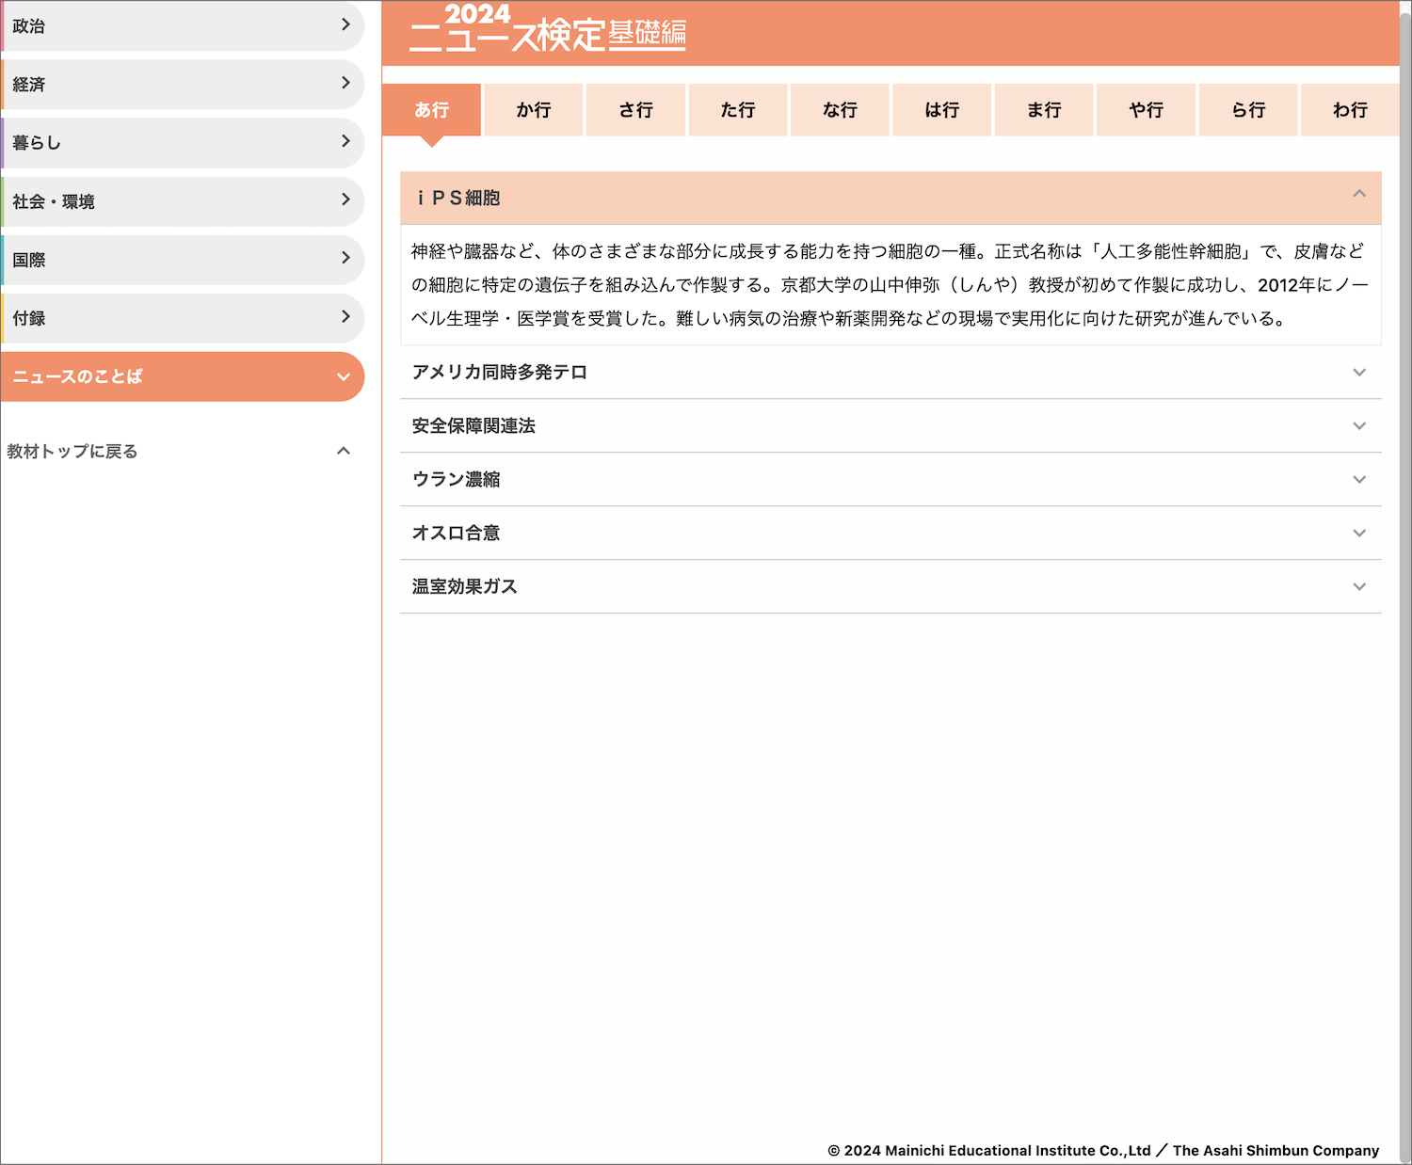
Task: Switch to the ら行 tab
Action: (x=1248, y=110)
